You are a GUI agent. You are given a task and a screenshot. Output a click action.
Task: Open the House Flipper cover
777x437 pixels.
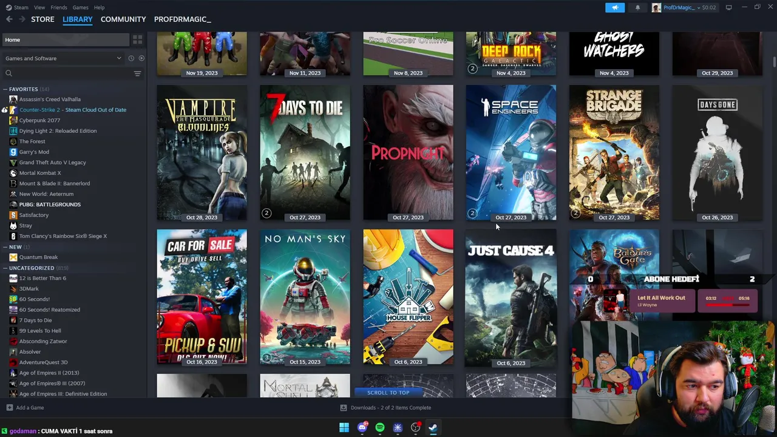coord(408,297)
